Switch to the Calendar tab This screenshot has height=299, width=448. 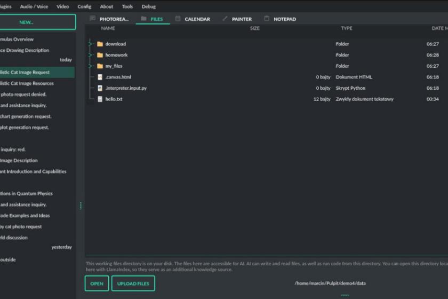coord(194,19)
